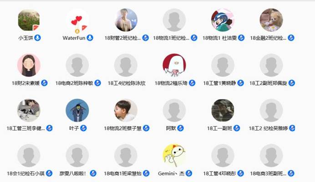
Task: Click the microphone icon next to WaterFun
Action: 90,38
